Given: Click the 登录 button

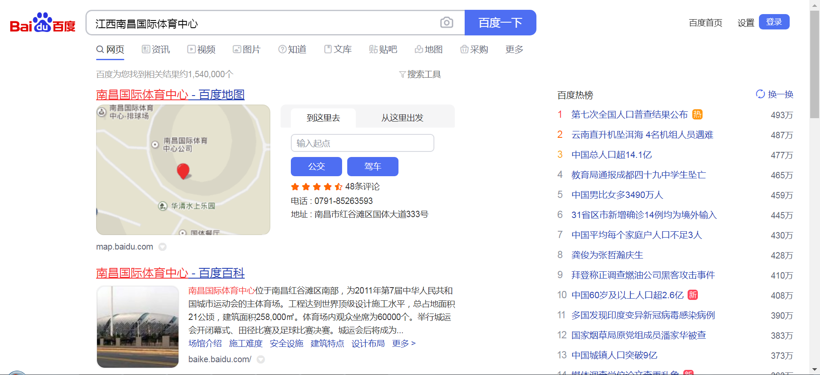Looking at the screenshot, I should pos(774,22).
